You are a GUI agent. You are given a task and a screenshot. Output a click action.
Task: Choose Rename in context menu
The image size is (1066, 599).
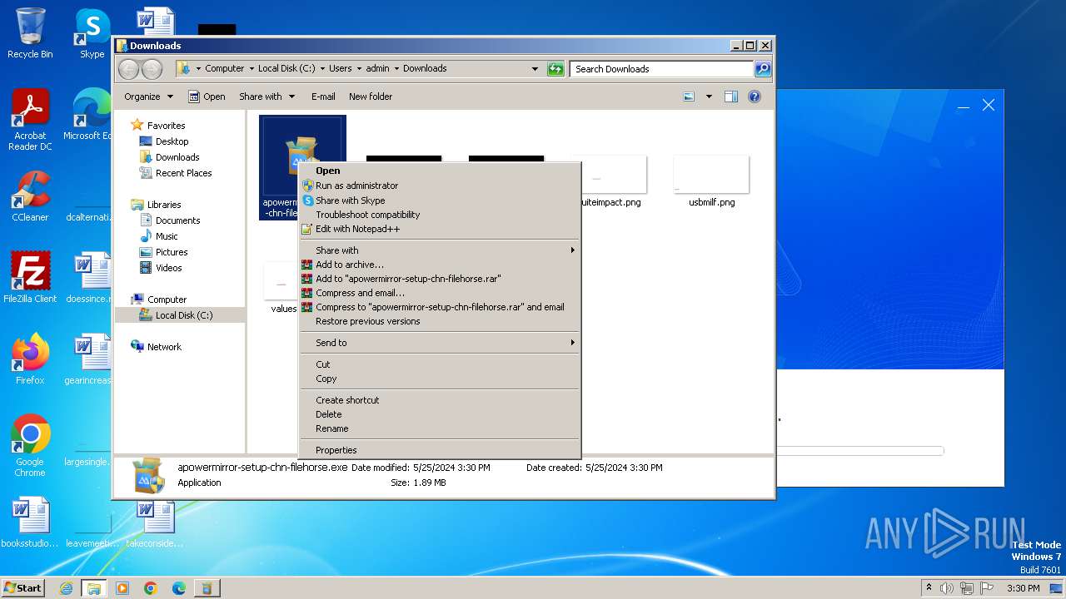tap(439, 428)
